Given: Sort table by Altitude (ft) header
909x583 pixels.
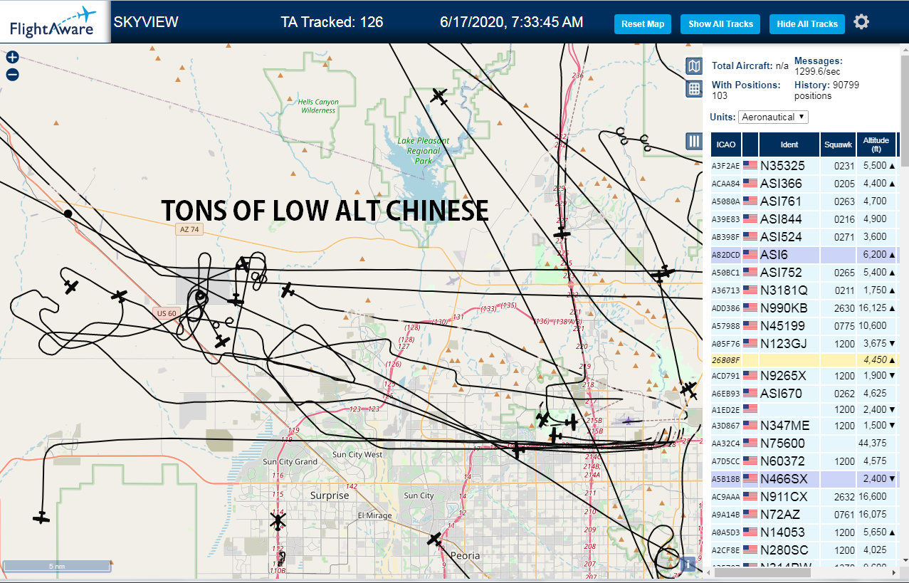Looking at the screenshot, I should click(x=876, y=145).
